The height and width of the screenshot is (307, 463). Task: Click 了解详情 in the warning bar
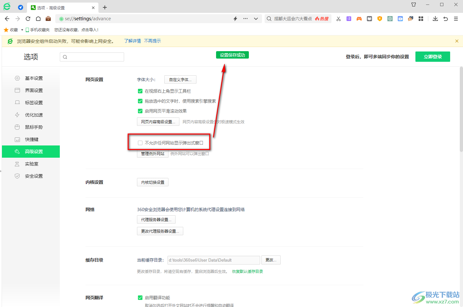coord(132,41)
